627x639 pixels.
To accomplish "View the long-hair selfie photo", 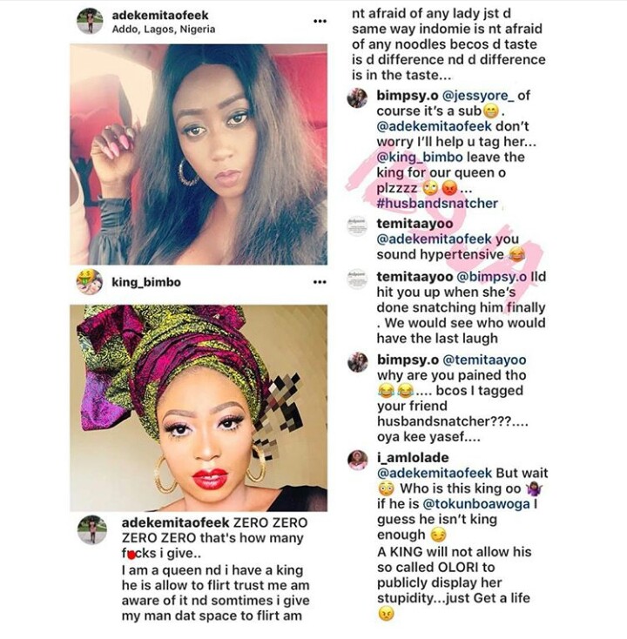I will (199, 154).
